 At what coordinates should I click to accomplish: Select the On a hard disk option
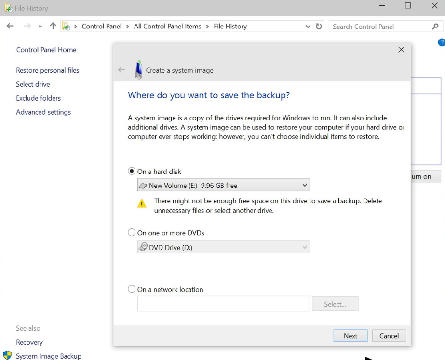(132, 171)
